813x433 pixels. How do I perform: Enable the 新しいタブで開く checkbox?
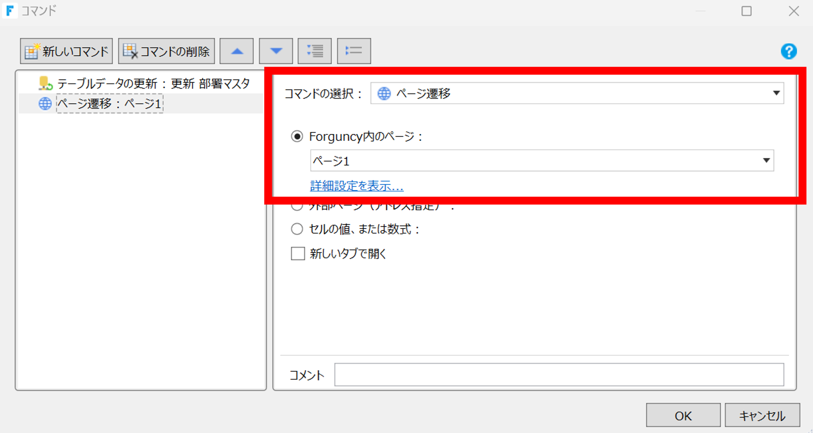[x=298, y=253]
